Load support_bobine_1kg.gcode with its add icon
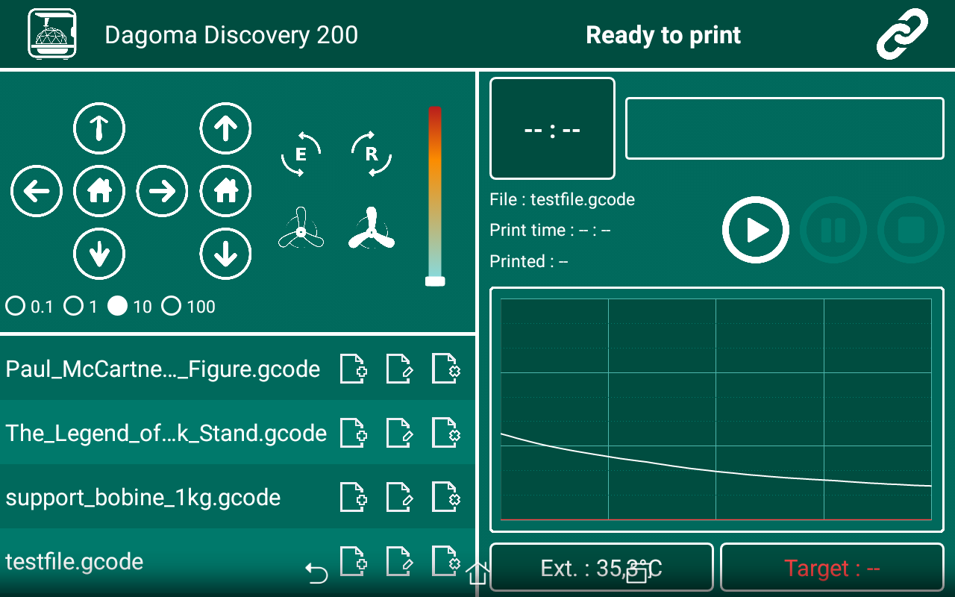This screenshot has width=955, height=597. [353, 497]
